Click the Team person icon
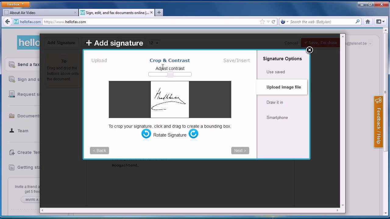 tap(12, 130)
